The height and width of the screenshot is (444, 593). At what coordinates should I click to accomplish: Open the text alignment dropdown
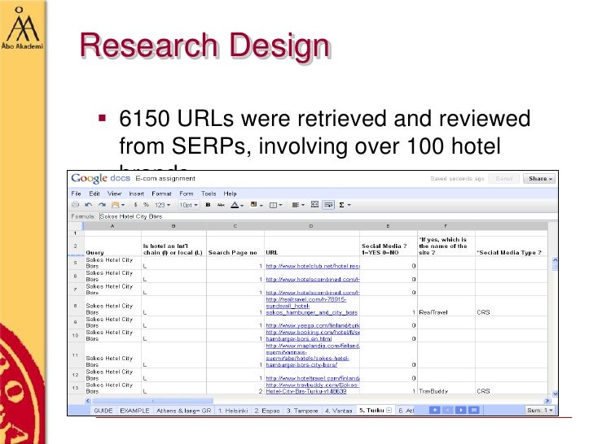(298, 205)
